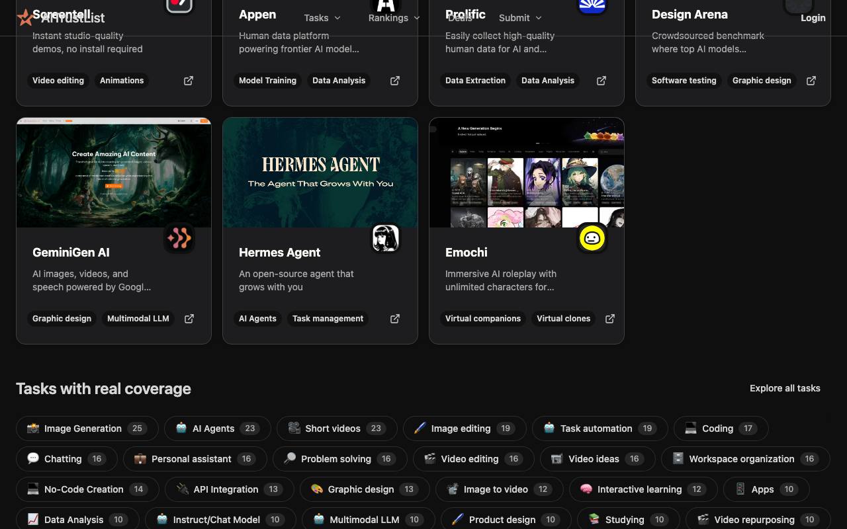Expand the Submit dropdown in navigation

click(520, 18)
